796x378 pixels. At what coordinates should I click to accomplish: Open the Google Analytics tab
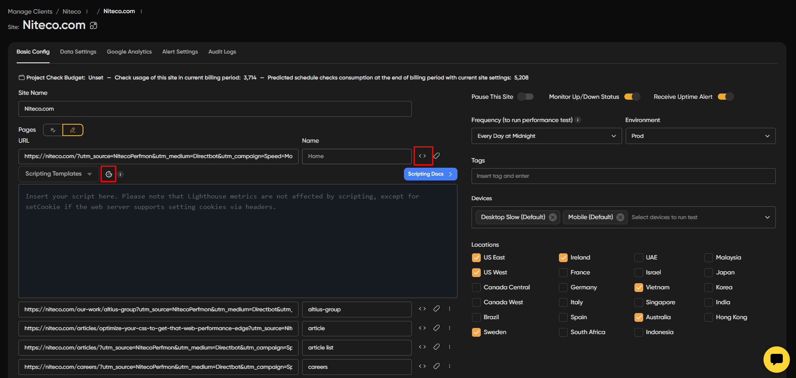129,52
